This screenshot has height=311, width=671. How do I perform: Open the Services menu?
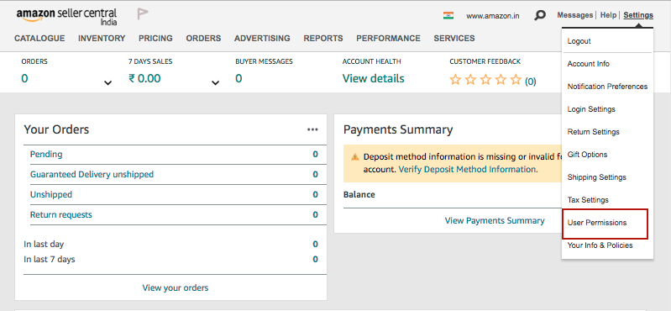click(454, 38)
